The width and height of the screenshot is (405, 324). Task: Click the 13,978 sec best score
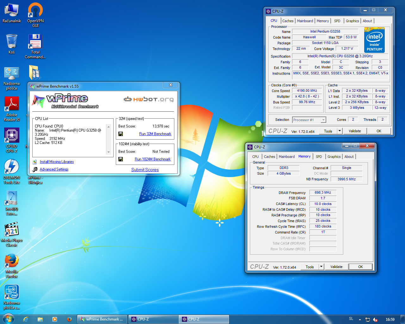point(161,126)
